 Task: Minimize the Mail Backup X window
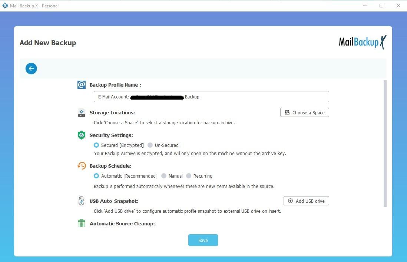365,6
